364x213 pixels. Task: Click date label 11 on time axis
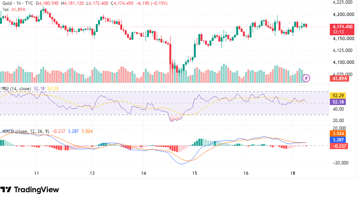[x=36, y=173]
